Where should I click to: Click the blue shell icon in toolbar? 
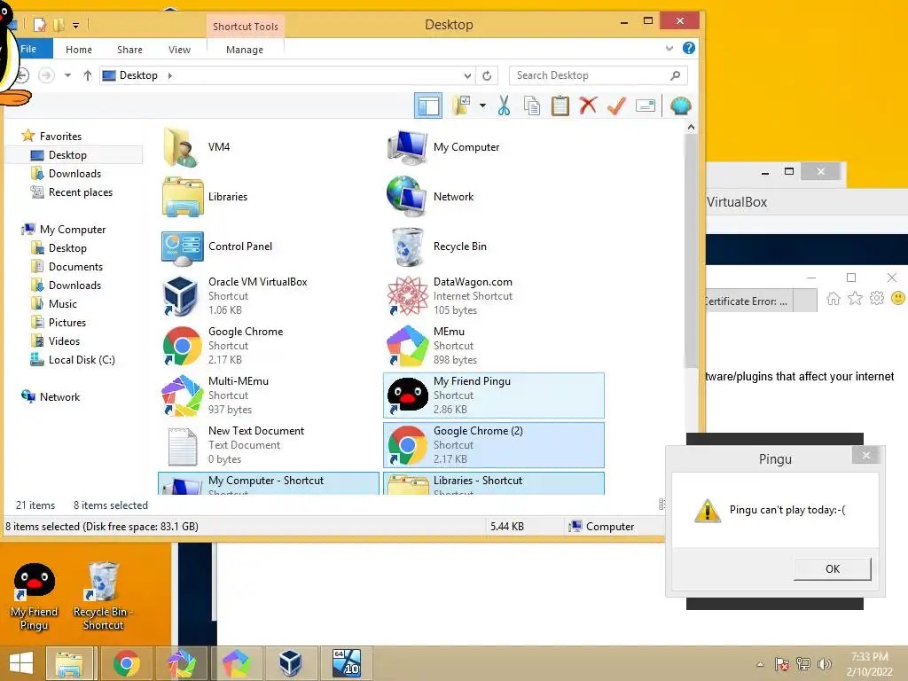pos(680,106)
